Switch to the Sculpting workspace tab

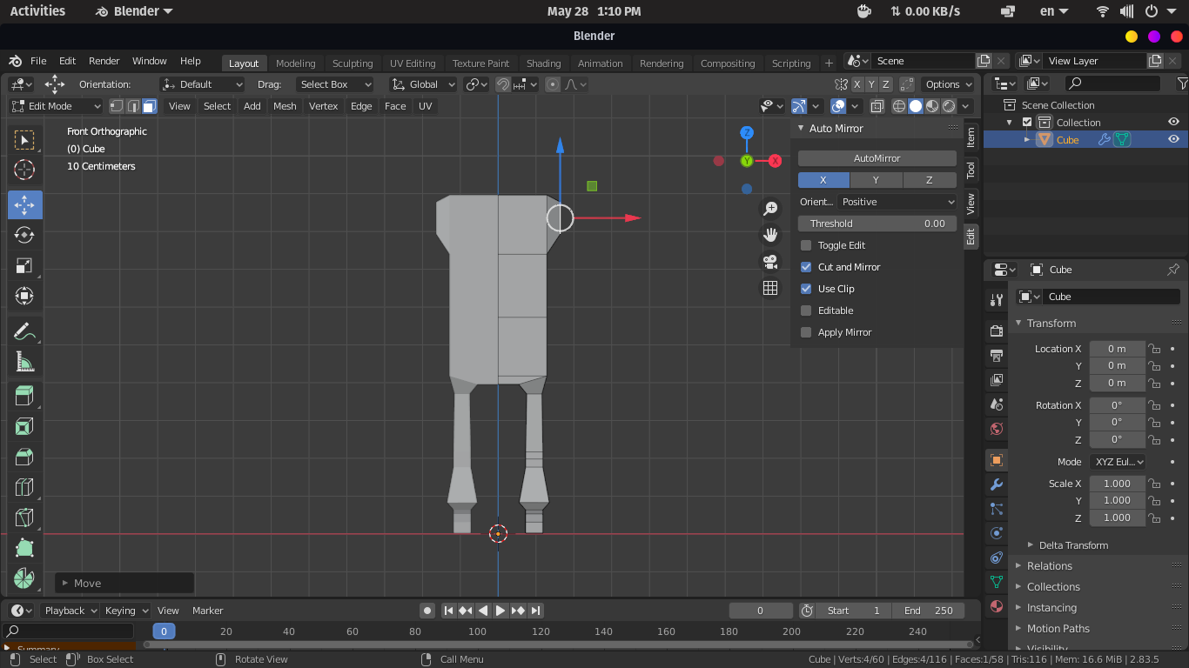(353, 63)
